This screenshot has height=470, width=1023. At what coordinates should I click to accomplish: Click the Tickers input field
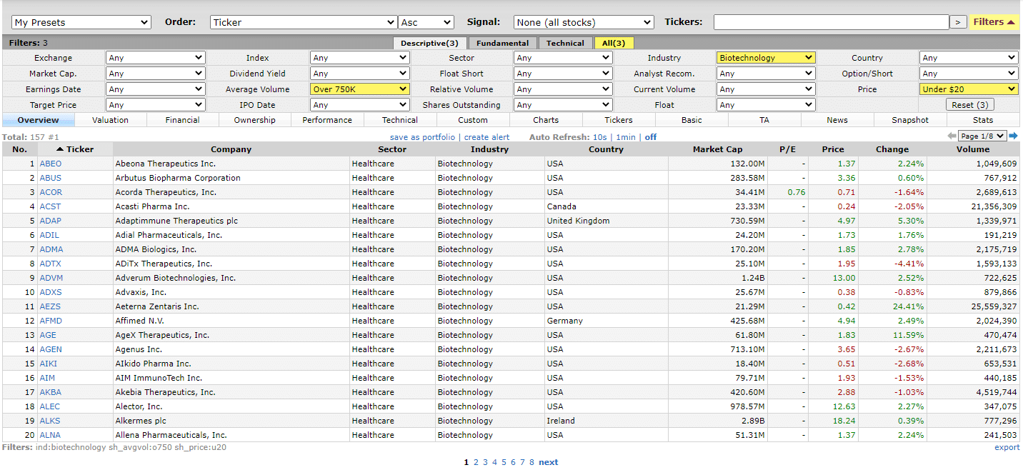coord(831,22)
